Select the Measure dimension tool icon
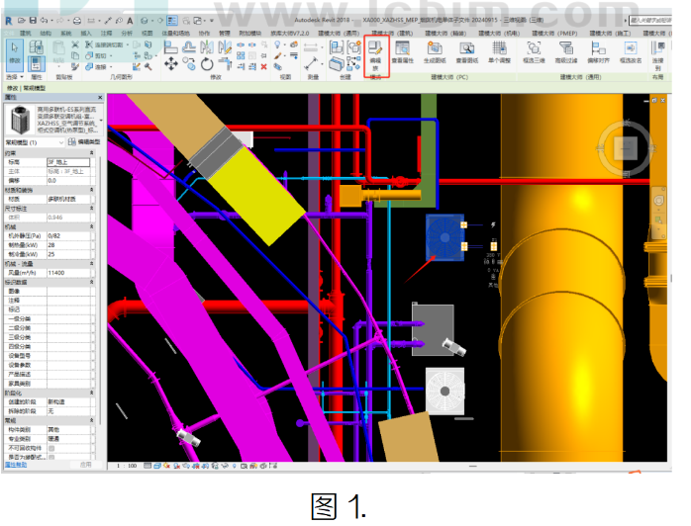 [311, 64]
